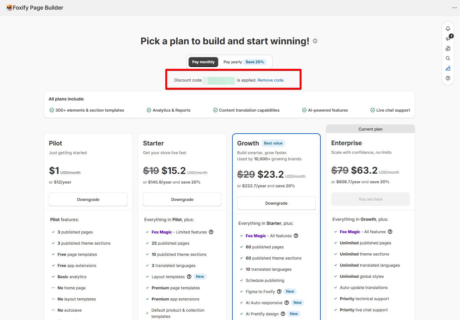Click help icon next to Fox Magic Limited features
This screenshot has width=460, height=320.
pos(211,232)
